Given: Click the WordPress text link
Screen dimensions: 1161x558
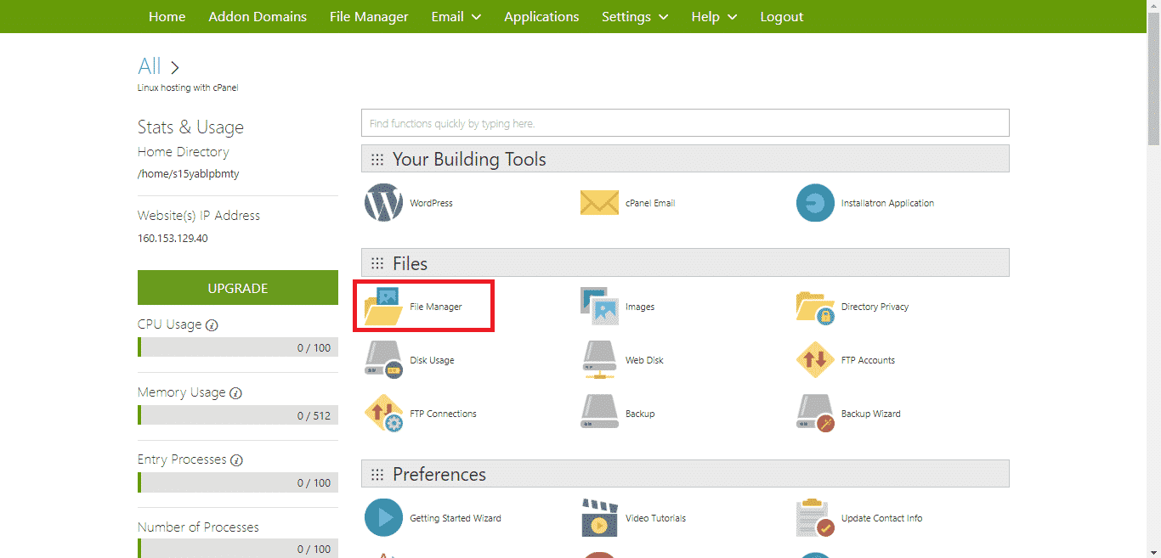Looking at the screenshot, I should coord(431,204).
